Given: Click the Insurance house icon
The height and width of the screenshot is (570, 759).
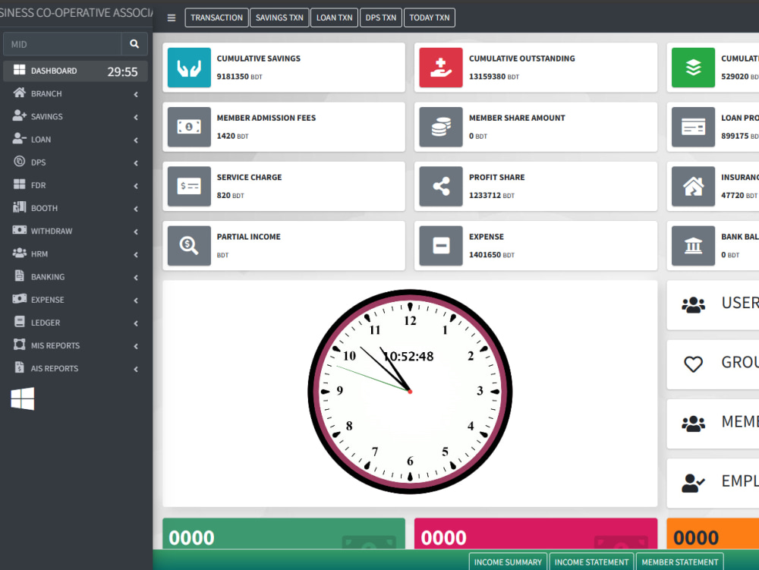Looking at the screenshot, I should (x=693, y=186).
